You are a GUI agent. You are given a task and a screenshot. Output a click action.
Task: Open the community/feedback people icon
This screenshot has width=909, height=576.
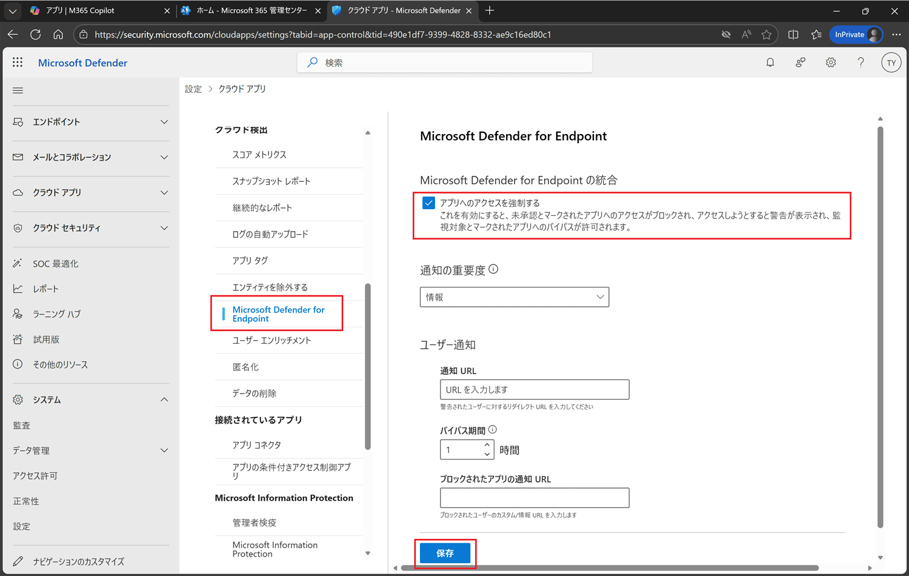(801, 62)
